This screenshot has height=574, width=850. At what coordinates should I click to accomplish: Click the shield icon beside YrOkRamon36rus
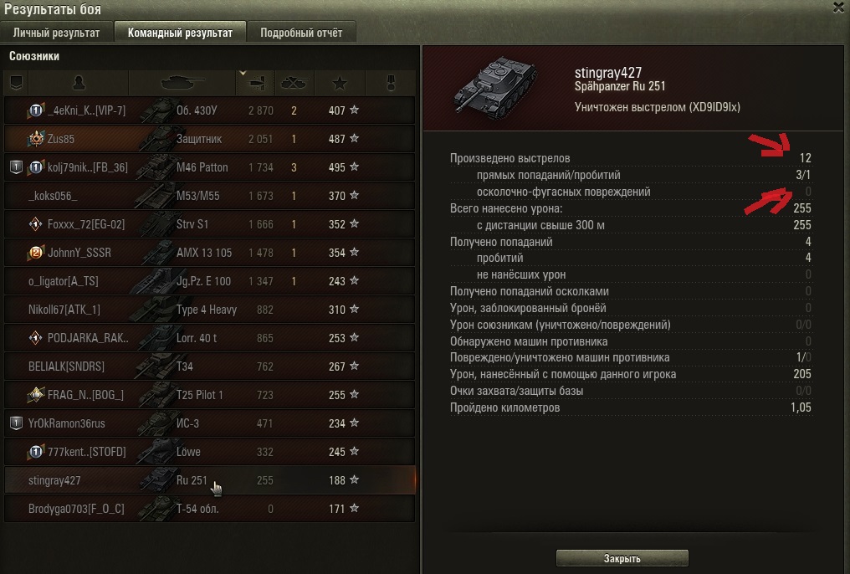click(x=16, y=423)
